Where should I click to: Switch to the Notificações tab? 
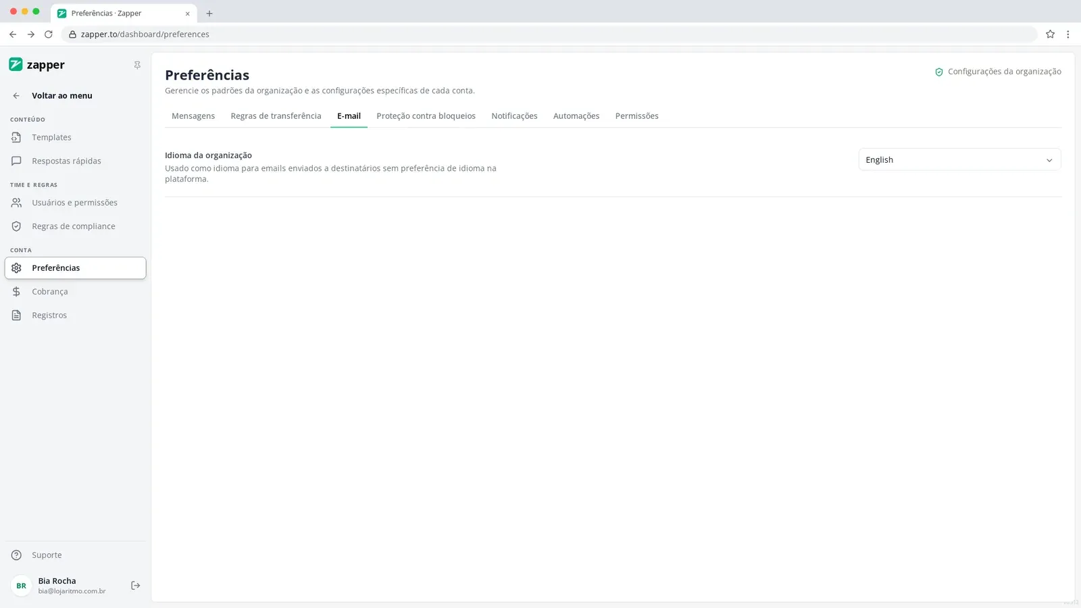pos(514,116)
